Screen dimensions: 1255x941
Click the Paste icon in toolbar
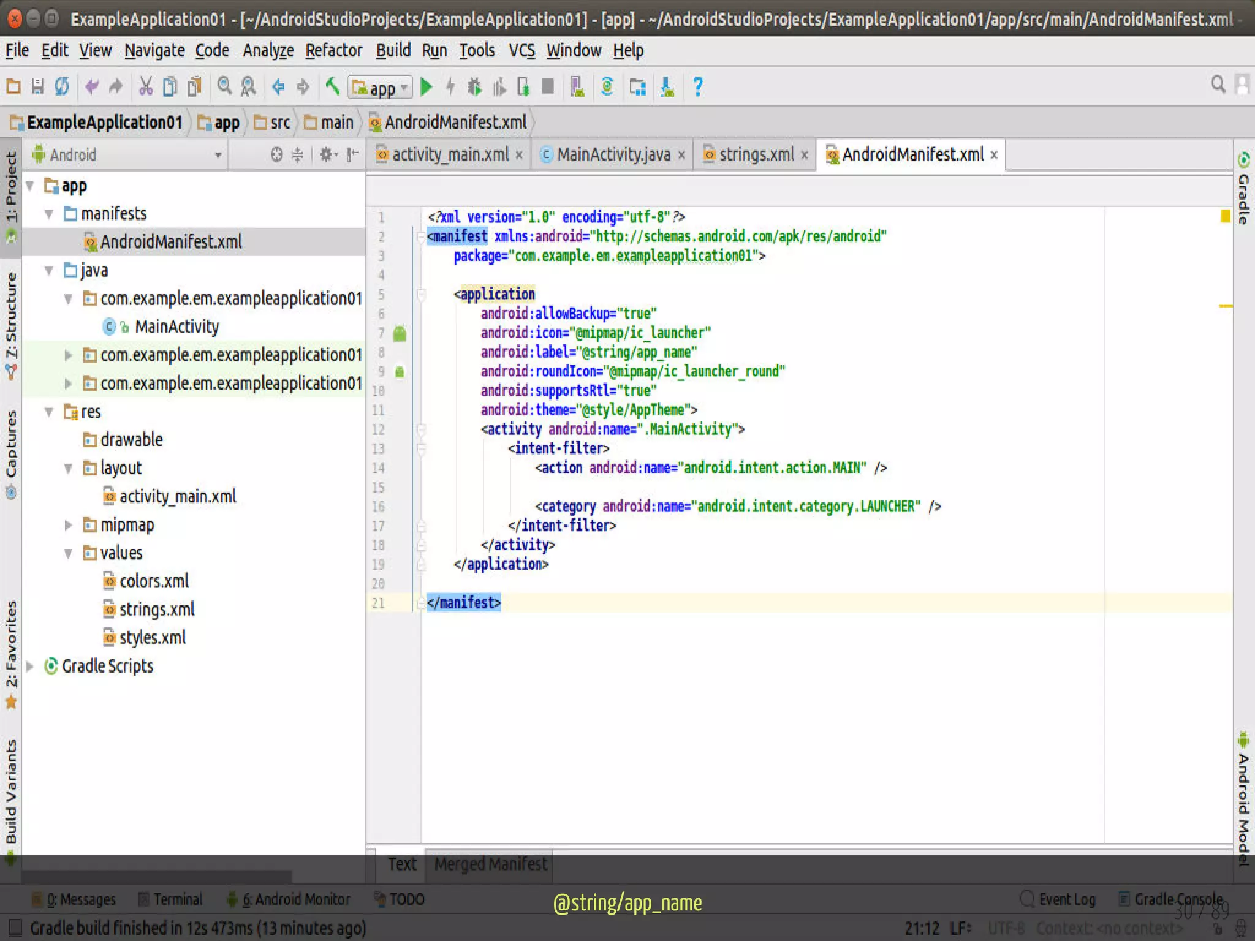pyautogui.click(x=194, y=86)
